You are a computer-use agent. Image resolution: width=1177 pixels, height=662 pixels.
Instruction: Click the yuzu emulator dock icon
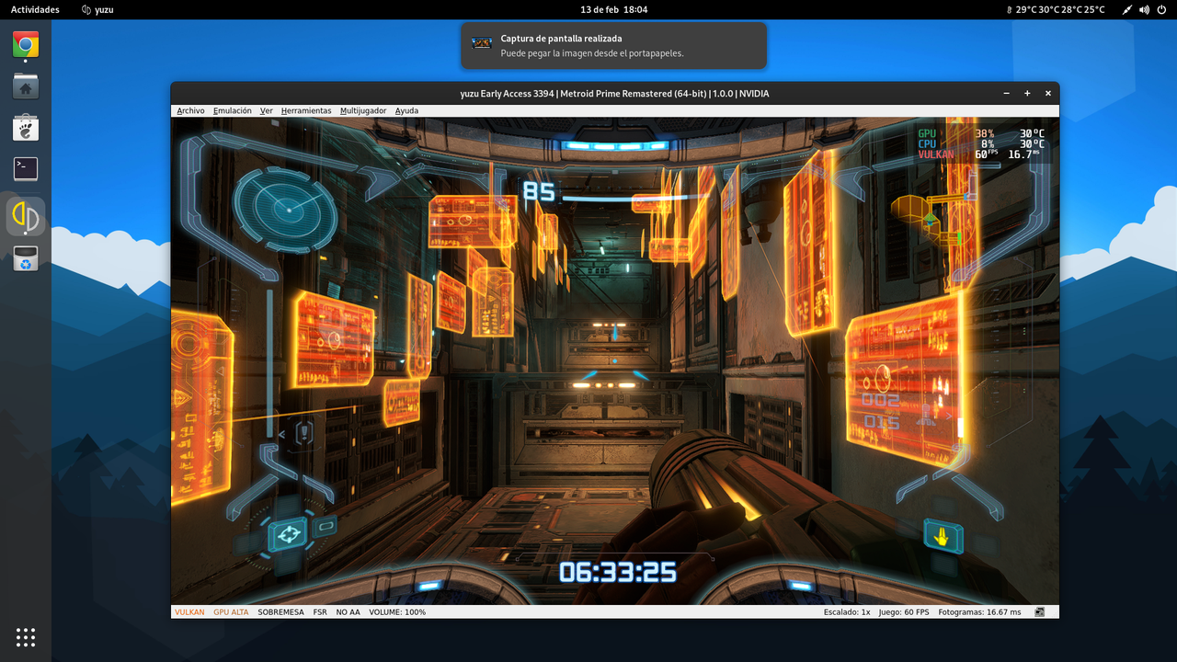coord(26,217)
